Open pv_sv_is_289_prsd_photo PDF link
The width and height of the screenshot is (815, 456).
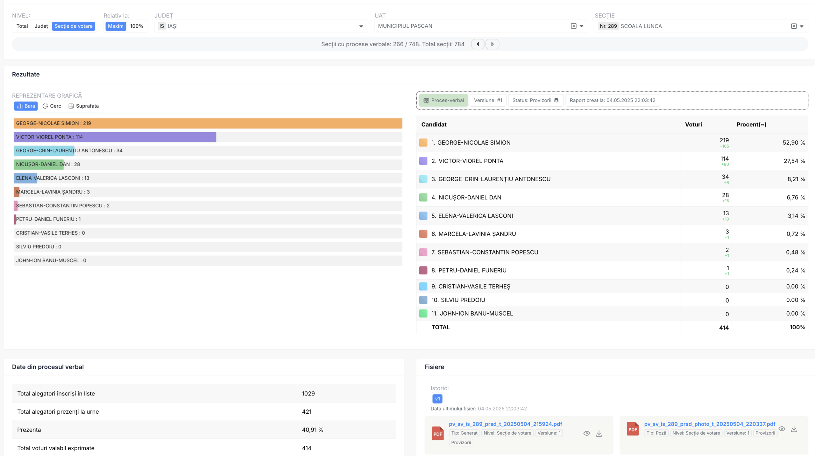(x=710, y=424)
